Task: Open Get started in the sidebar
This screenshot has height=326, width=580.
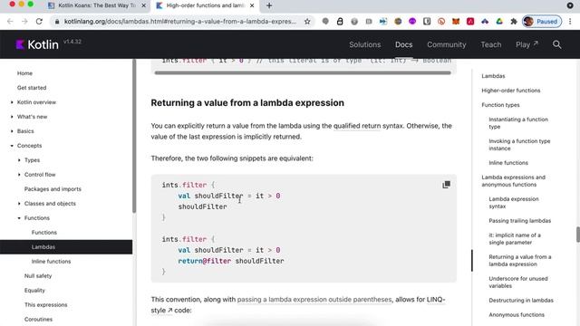Action: 32,88
